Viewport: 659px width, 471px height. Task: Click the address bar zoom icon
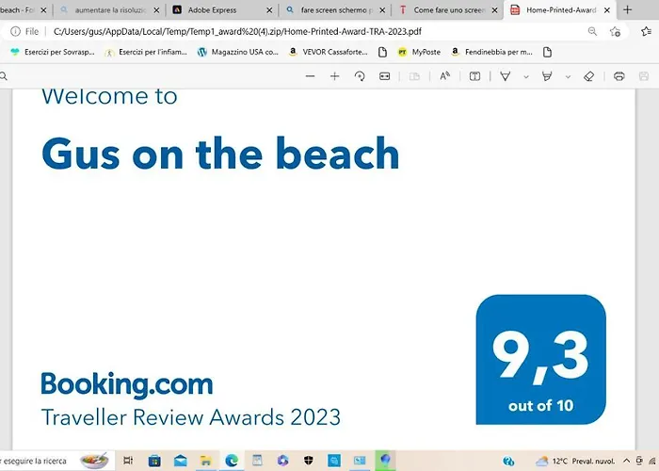coord(592,31)
